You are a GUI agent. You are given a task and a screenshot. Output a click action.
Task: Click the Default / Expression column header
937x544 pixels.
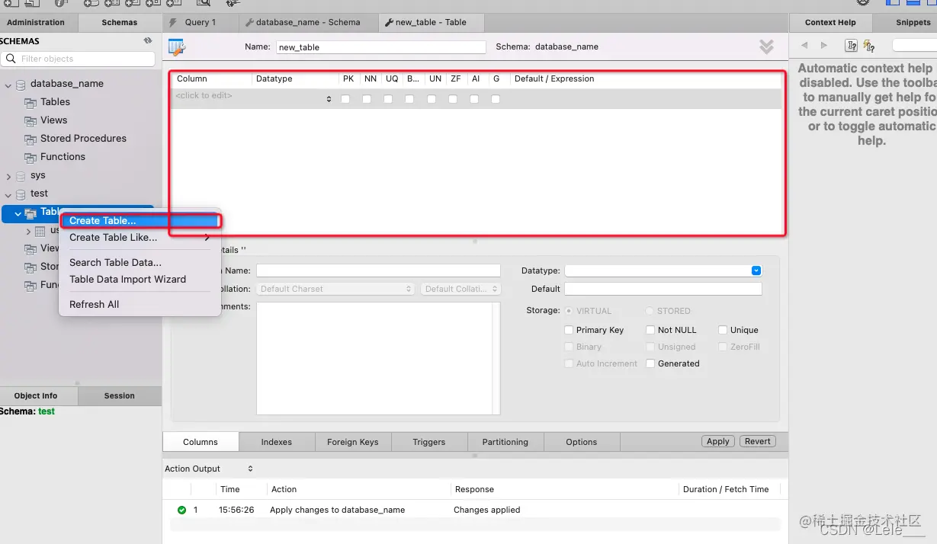[x=554, y=78]
